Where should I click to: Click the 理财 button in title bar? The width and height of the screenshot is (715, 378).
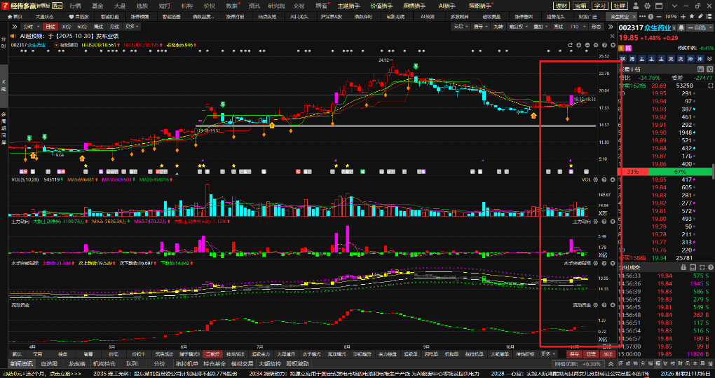pyautogui.click(x=561, y=5)
